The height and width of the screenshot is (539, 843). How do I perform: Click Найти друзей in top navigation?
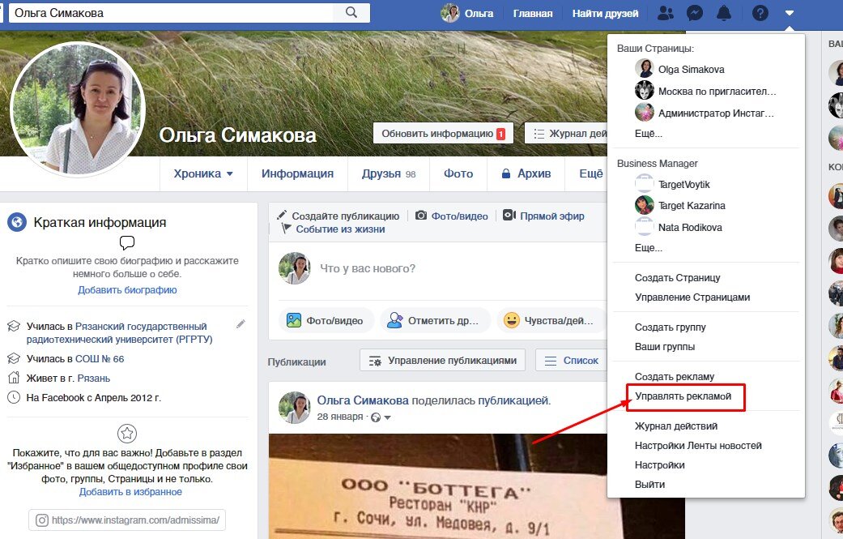(606, 14)
